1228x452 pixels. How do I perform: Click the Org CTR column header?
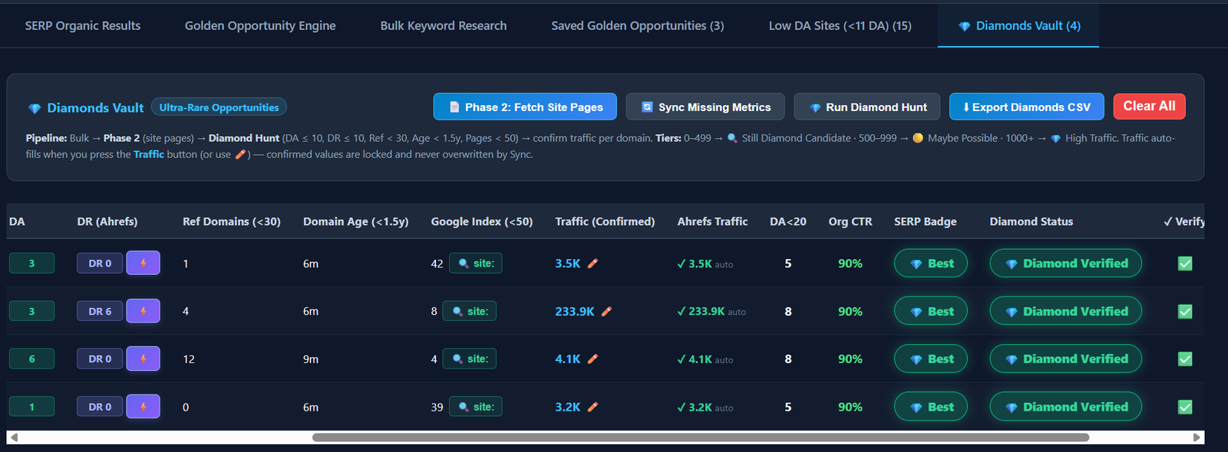coord(850,221)
